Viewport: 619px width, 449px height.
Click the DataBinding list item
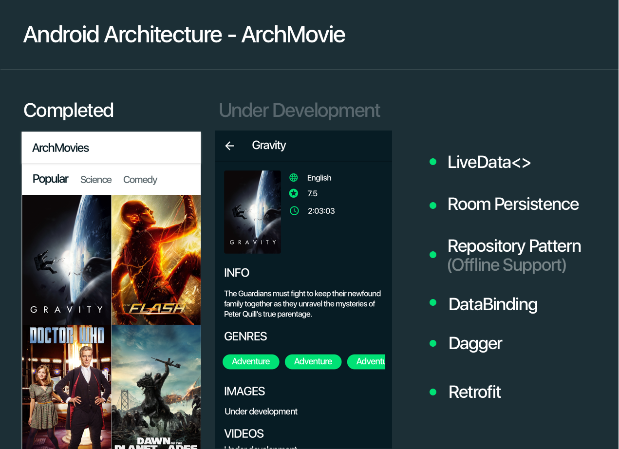coord(493,304)
